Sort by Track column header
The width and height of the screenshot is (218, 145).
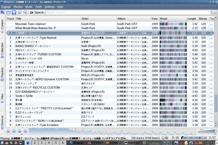coord(10,19)
